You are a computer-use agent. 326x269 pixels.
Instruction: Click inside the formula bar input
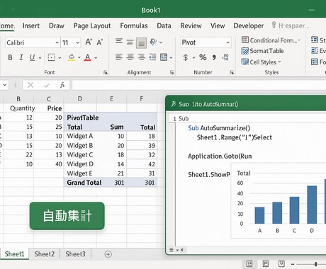199,85
